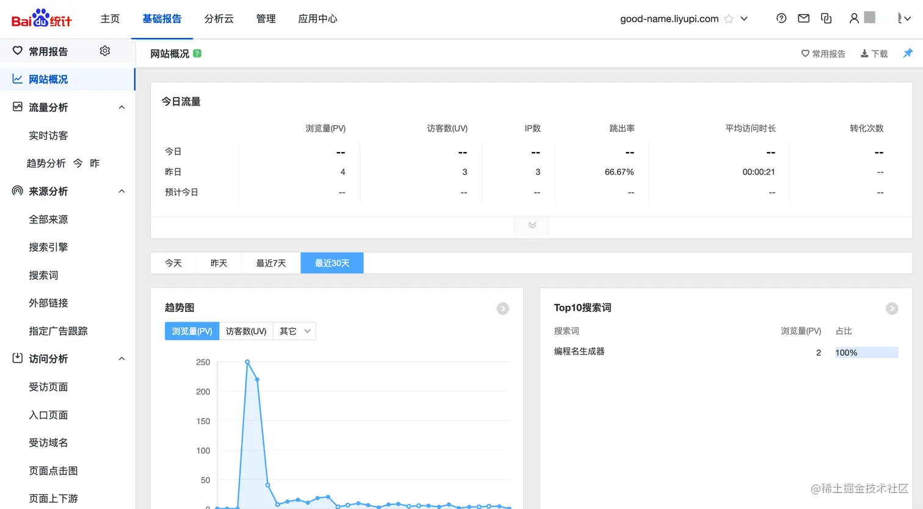Click the pin icon to pin the report

point(908,53)
